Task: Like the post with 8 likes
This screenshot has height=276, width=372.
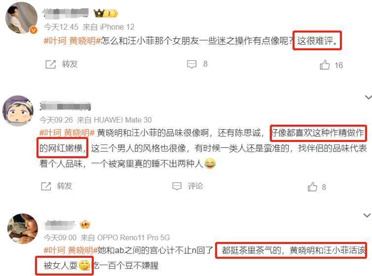Action: [312, 187]
